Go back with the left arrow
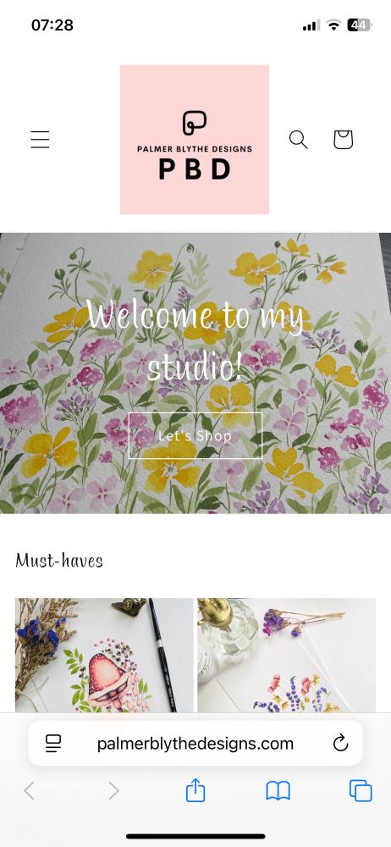The image size is (391, 847). 29,791
